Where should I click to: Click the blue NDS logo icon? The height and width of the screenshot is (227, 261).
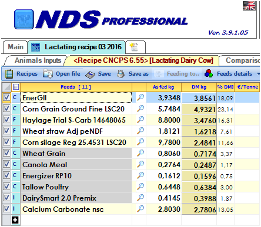(24, 19)
